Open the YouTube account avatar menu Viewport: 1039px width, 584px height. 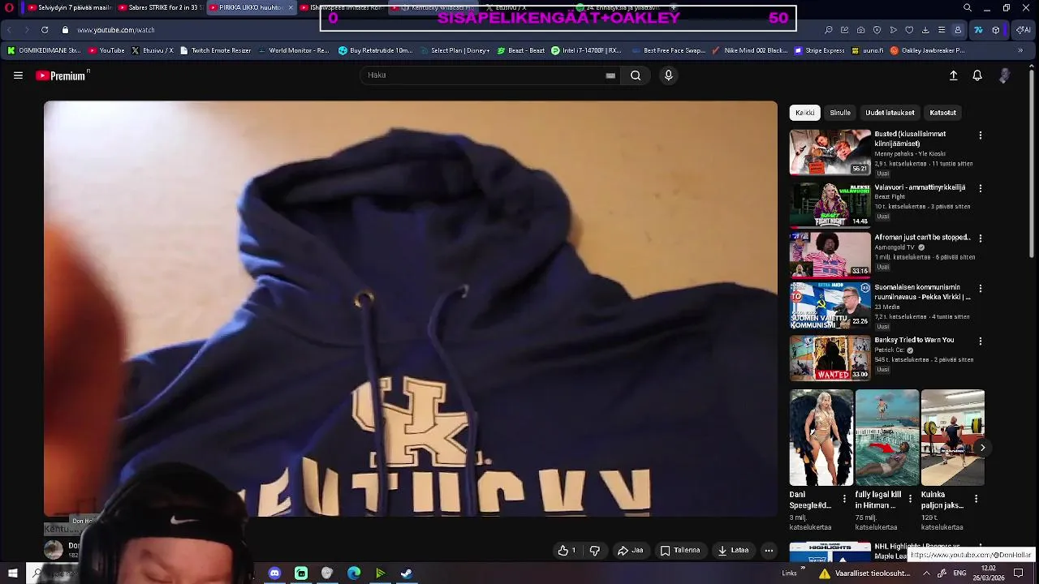(1005, 75)
